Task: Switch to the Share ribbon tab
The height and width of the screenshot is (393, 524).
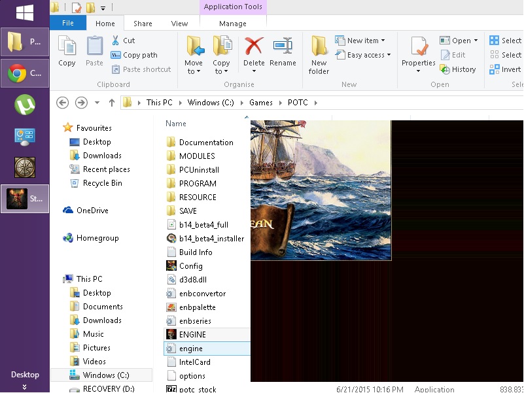Action: (x=143, y=24)
